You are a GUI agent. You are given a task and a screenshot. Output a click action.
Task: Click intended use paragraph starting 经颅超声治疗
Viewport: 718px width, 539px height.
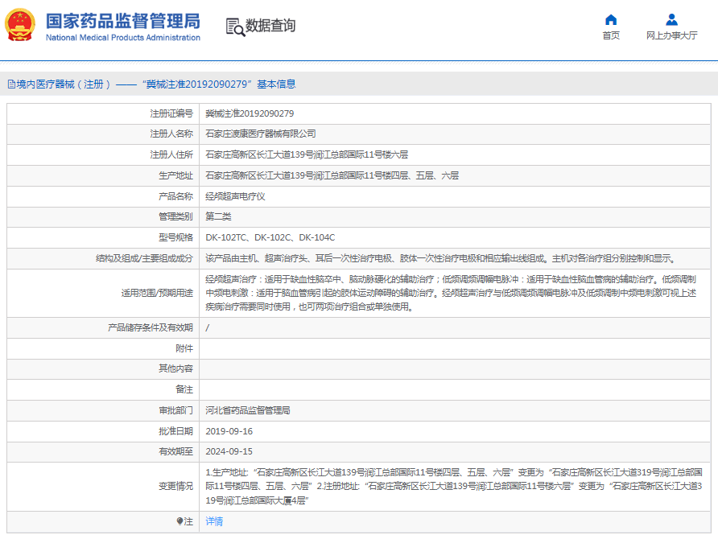click(451, 293)
